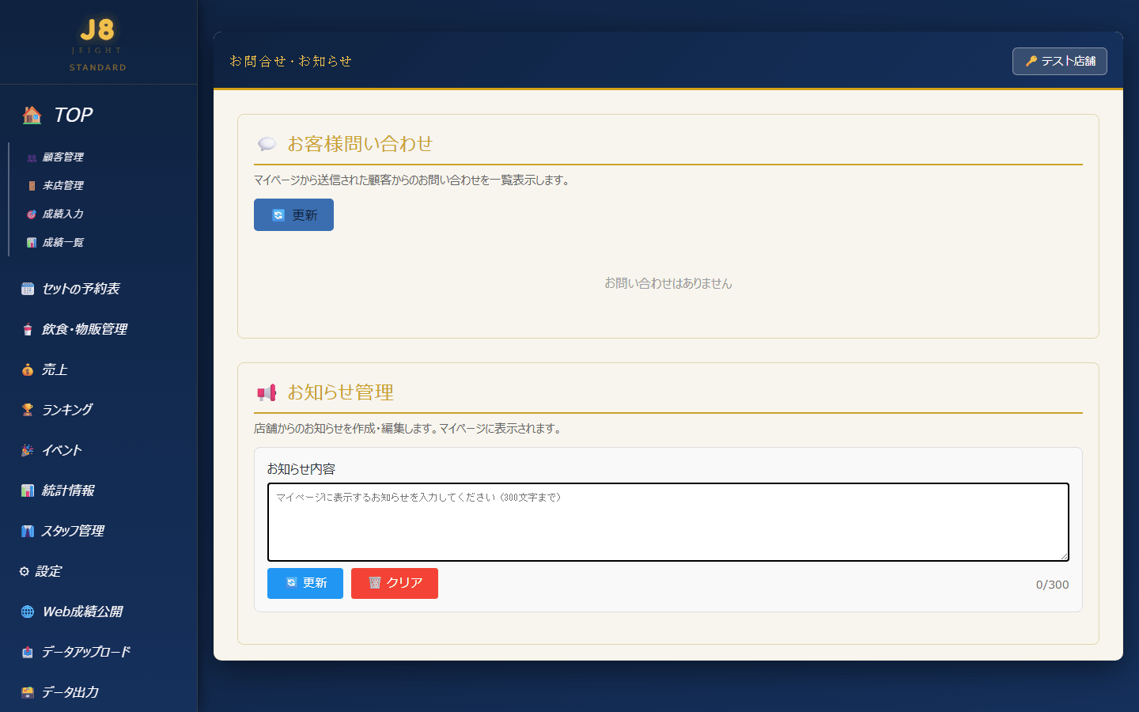Click the calendar icon for セットの予約表

28,289
